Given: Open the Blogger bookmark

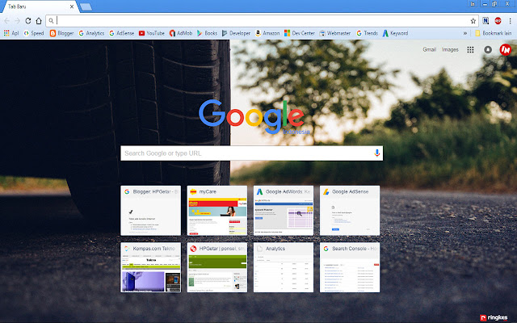Looking at the screenshot, I should pyautogui.click(x=61, y=33).
